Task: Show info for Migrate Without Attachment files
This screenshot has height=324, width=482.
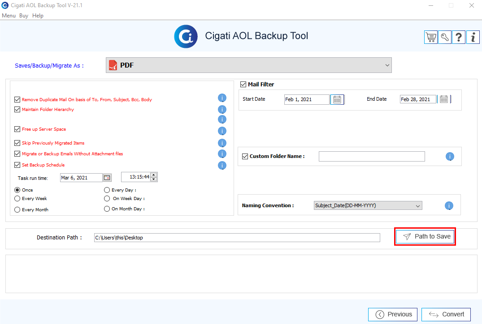Action: [x=222, y=153]
